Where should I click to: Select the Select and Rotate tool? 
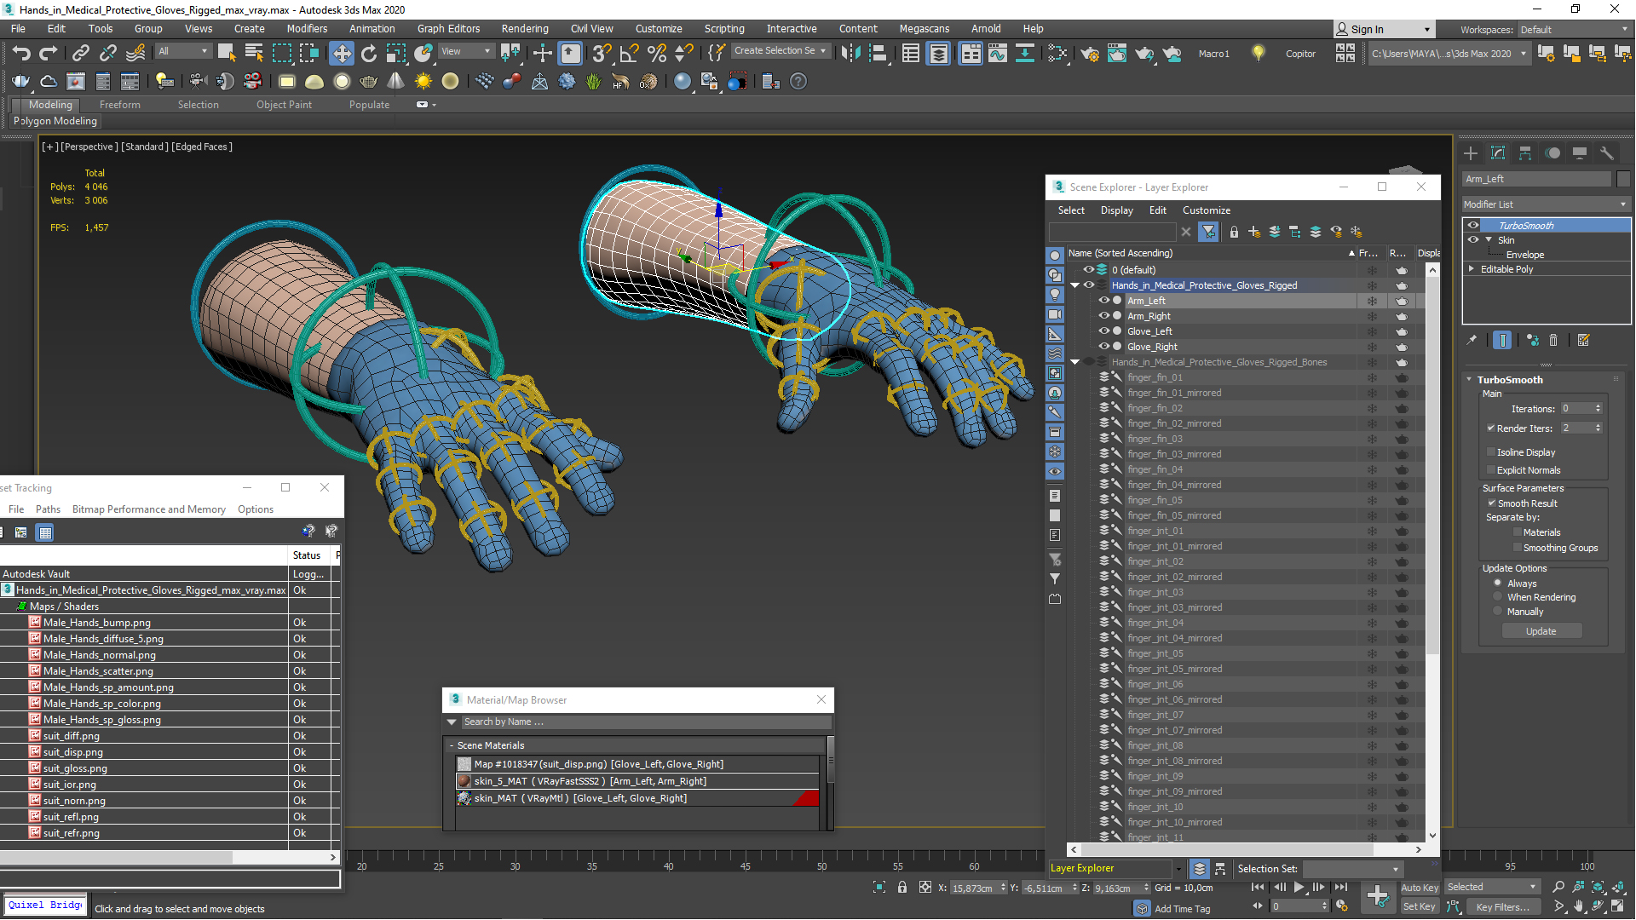[x=369, y=53]
